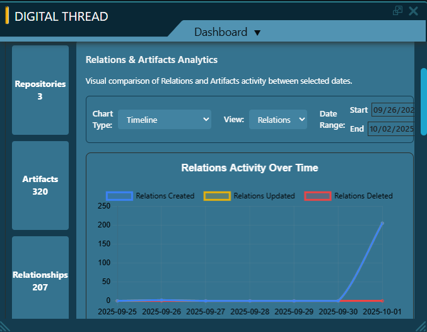Click the blue Relations Created color swatch
Screen dimensions: 427x332
(119, 196)
